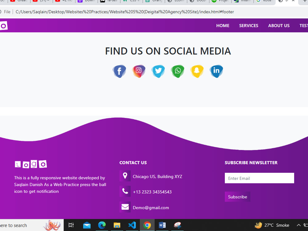Switch to the Bootstrap 'Down' browser tab

pos(87,1)
